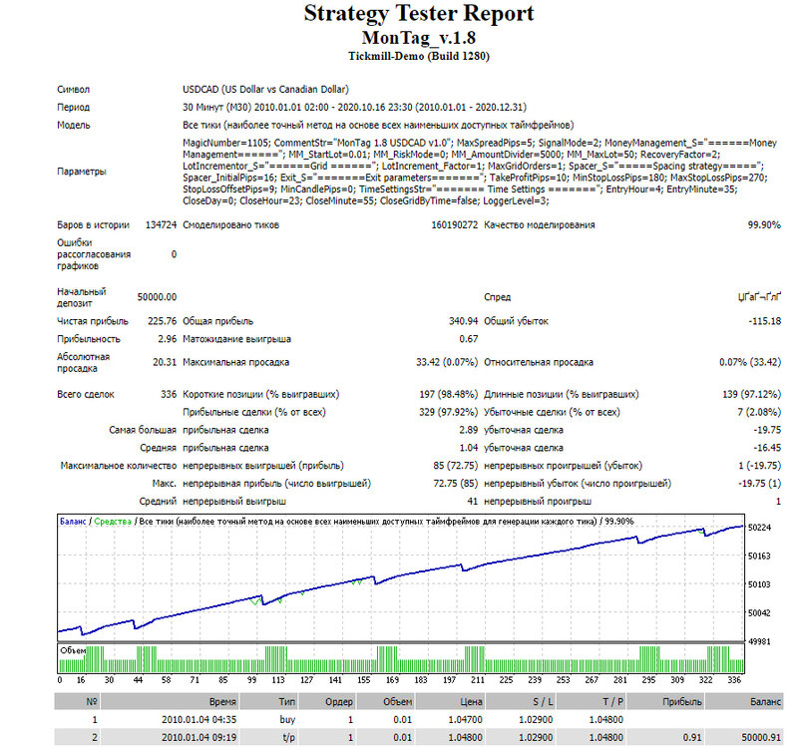796x748 pixels.
Task: Click the Баланс legend label in chart
Action: click(x=73, y=522)
